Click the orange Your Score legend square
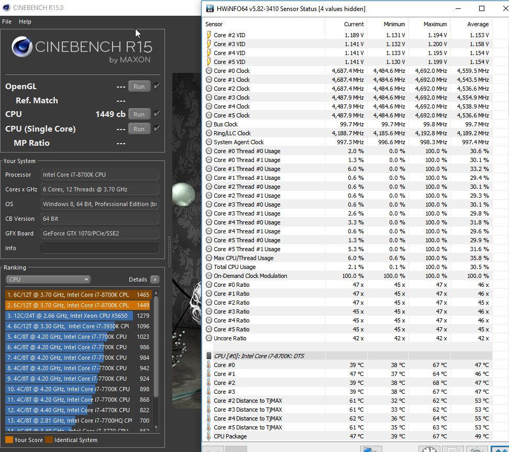 [x=9, y=439]
